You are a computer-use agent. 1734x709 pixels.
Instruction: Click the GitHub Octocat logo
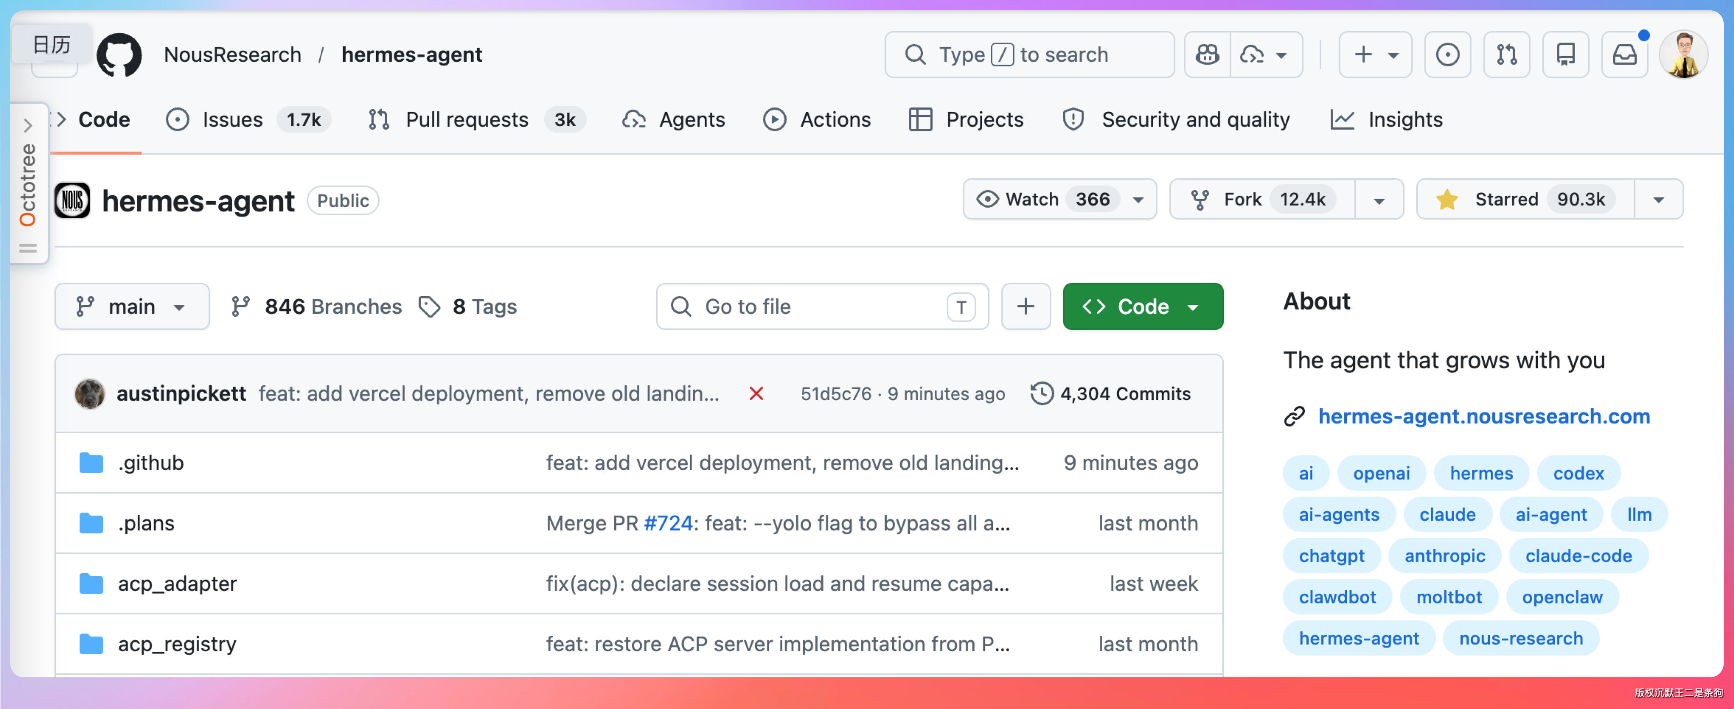point(119,54)
